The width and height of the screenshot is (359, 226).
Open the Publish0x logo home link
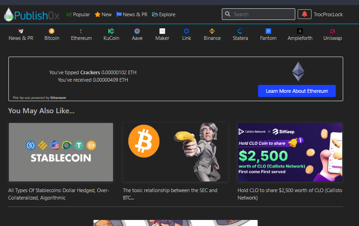tap(32, 15)
